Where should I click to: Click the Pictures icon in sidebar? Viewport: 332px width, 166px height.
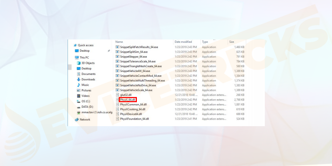click(79, 90)
